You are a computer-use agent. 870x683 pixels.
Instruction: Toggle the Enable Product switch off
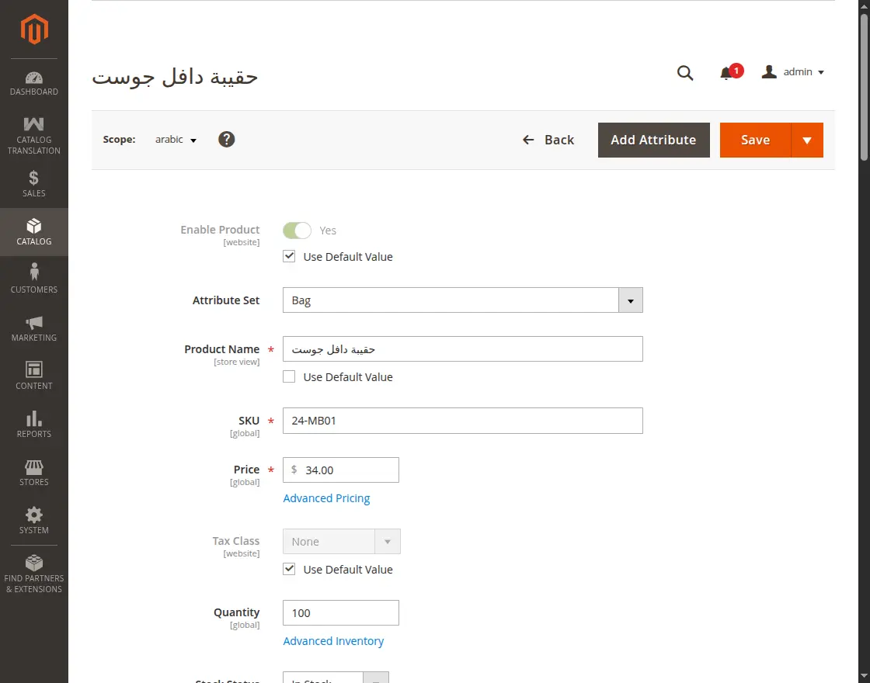(297, 230)
